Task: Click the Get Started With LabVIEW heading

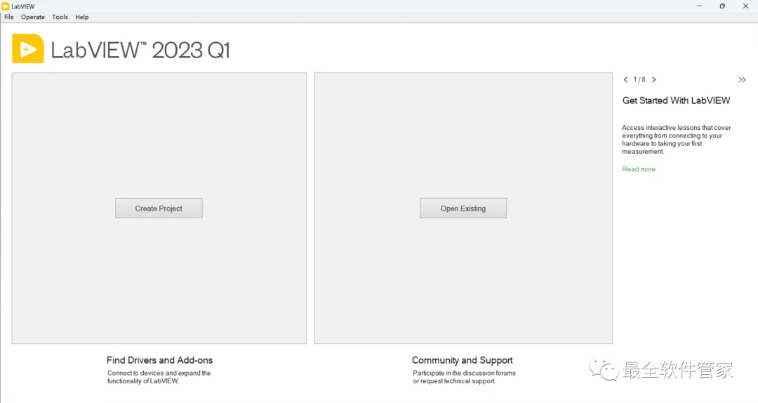Action: click(x=676, y=100)
